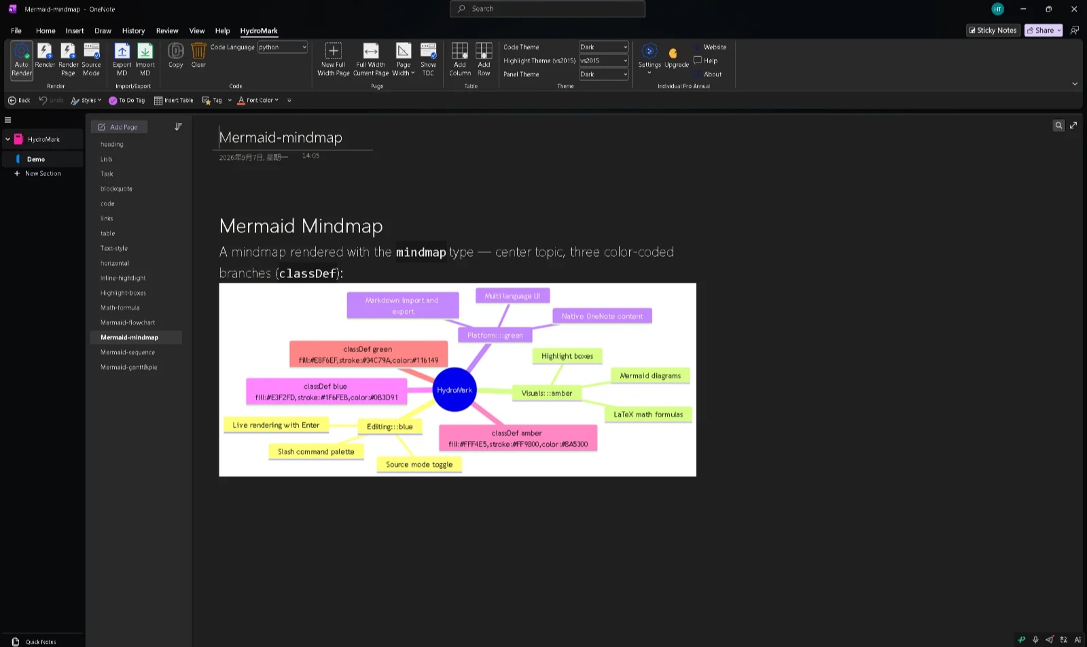Click the Search input field
Image resolution: width=1087 pixels, height=647 pixels.
(548, 9)
